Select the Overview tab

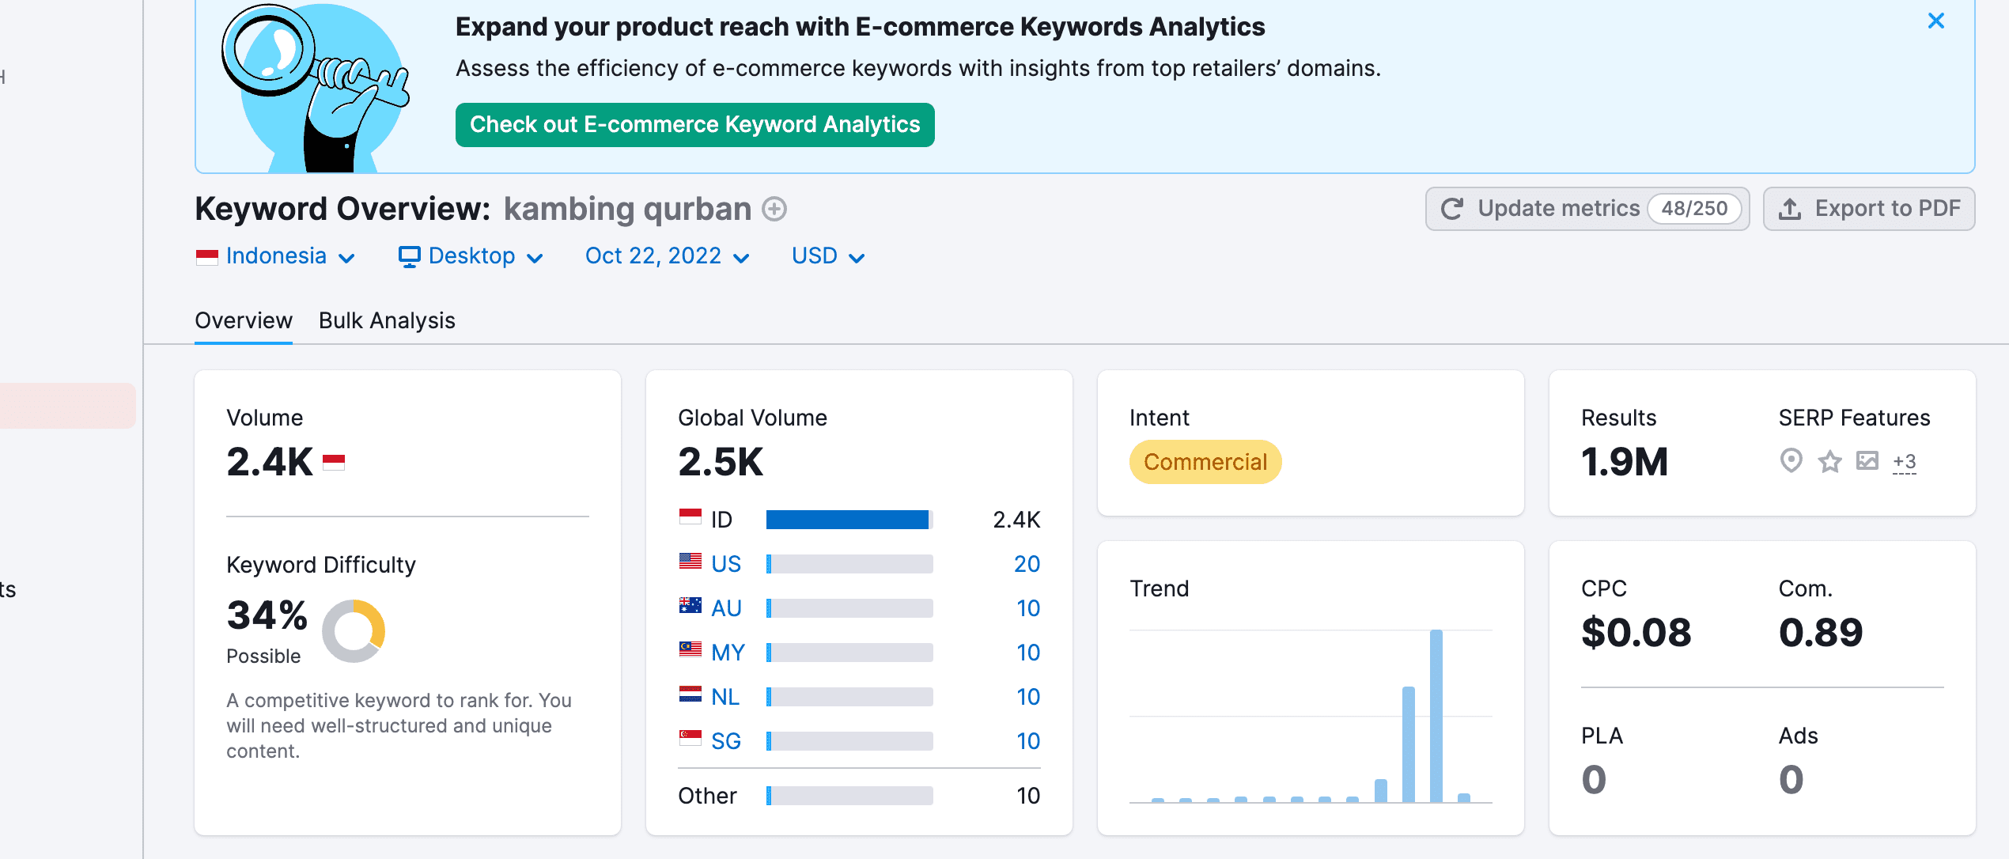(244, 320)
